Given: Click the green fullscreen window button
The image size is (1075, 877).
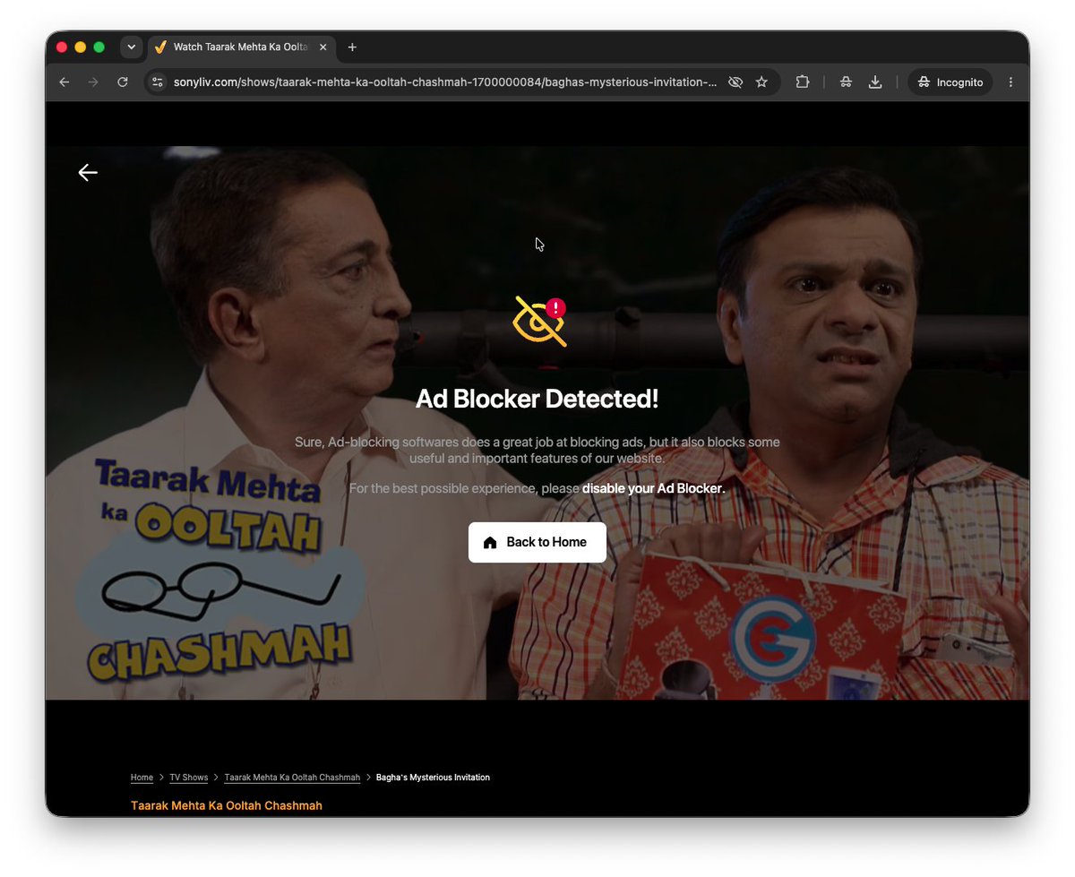Looking at the screenshot, I should pos(99,47).
